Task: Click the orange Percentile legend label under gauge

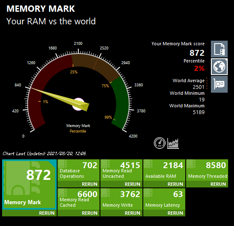Action: click(x=78, y=131)
